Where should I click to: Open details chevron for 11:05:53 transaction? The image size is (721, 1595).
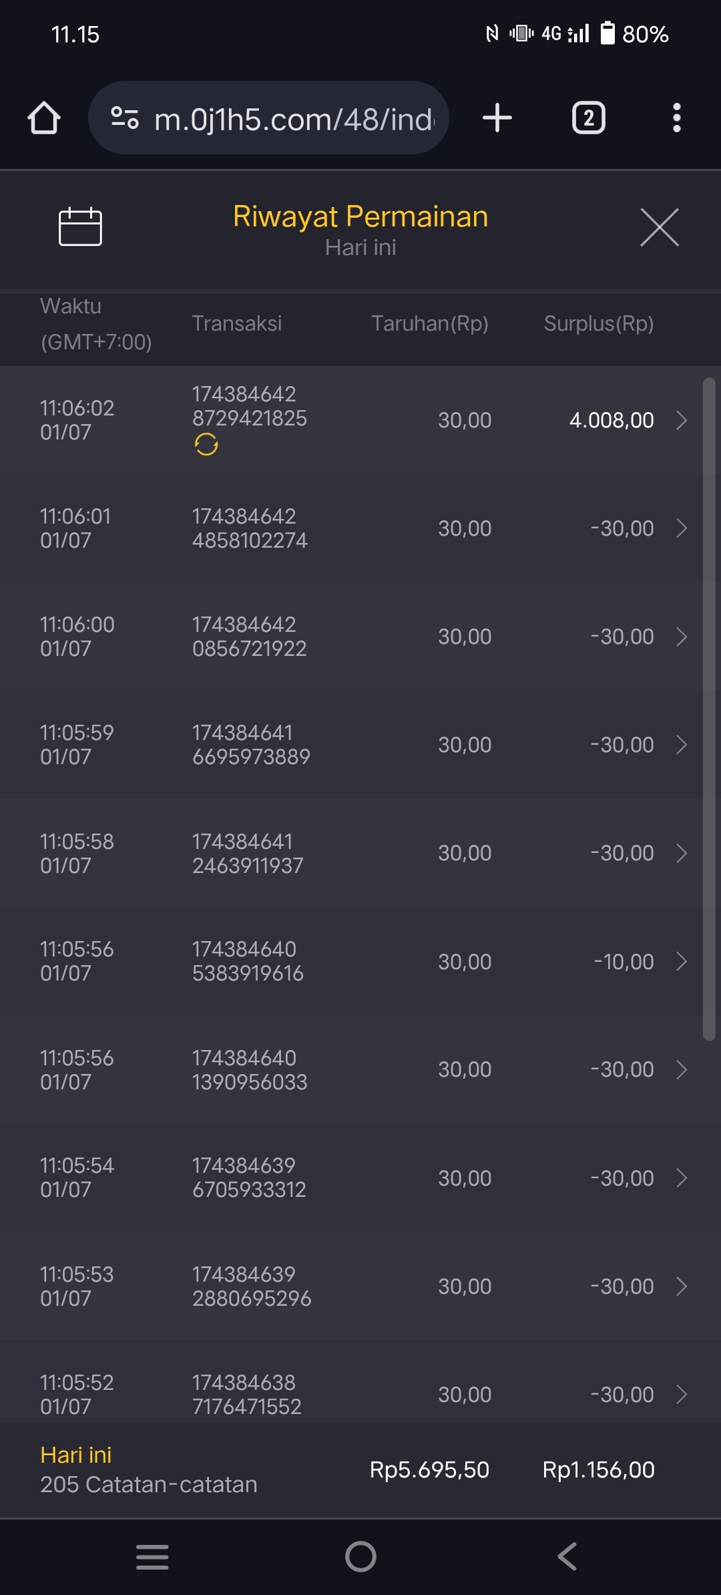point(682,1286)
